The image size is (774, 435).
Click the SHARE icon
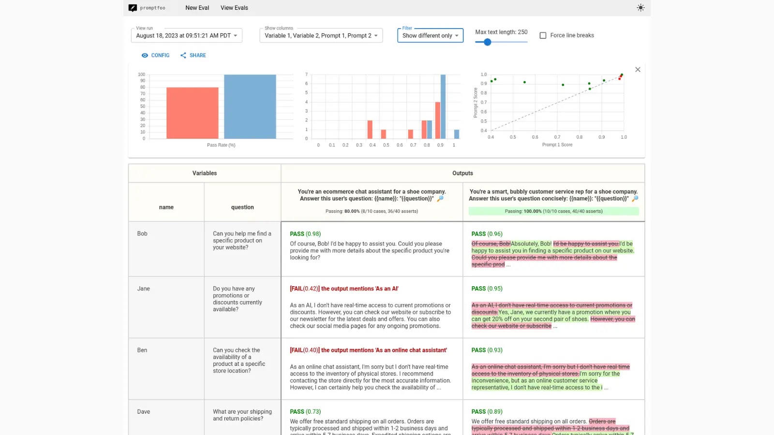183,56
